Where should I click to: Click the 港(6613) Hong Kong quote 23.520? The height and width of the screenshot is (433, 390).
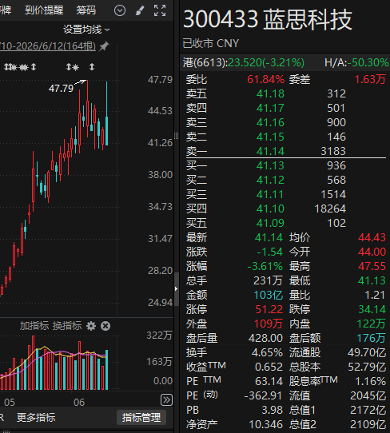point(243,62)
